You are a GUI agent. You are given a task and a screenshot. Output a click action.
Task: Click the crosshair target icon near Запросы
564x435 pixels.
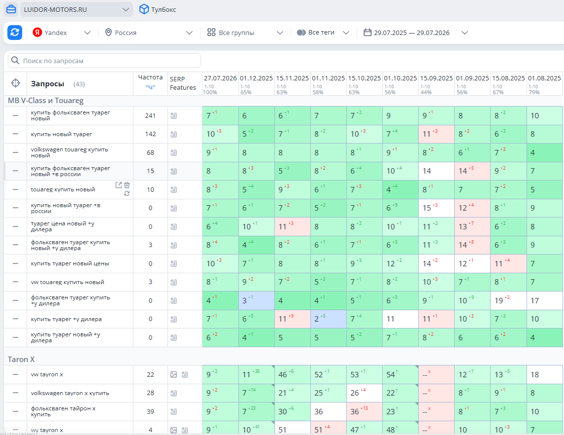(x=15, y=83)
